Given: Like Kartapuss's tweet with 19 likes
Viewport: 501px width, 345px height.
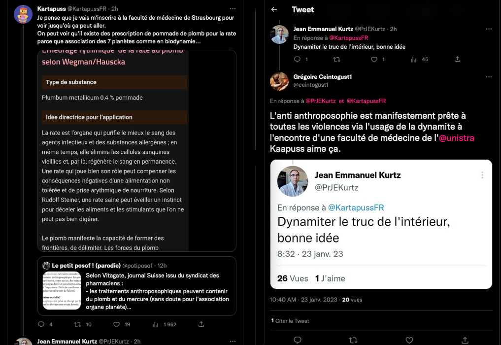Looking at the screenshot, I should (x=117, y=324).
